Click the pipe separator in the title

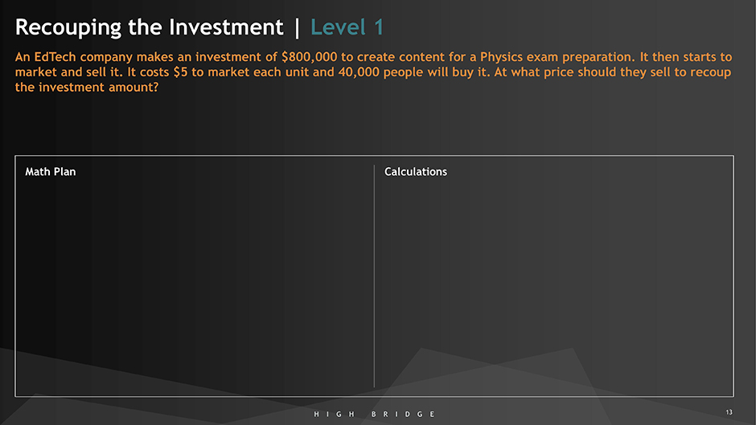click(x=297, y=27)
